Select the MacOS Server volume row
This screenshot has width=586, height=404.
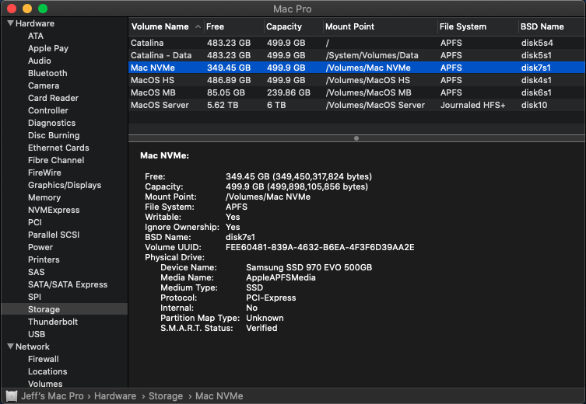point(356,105)
